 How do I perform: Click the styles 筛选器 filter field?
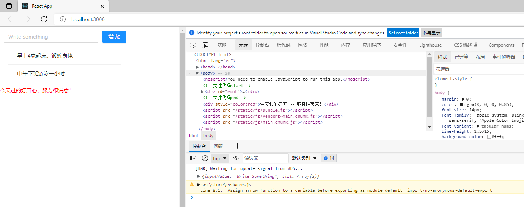click(x=479, y=69)
